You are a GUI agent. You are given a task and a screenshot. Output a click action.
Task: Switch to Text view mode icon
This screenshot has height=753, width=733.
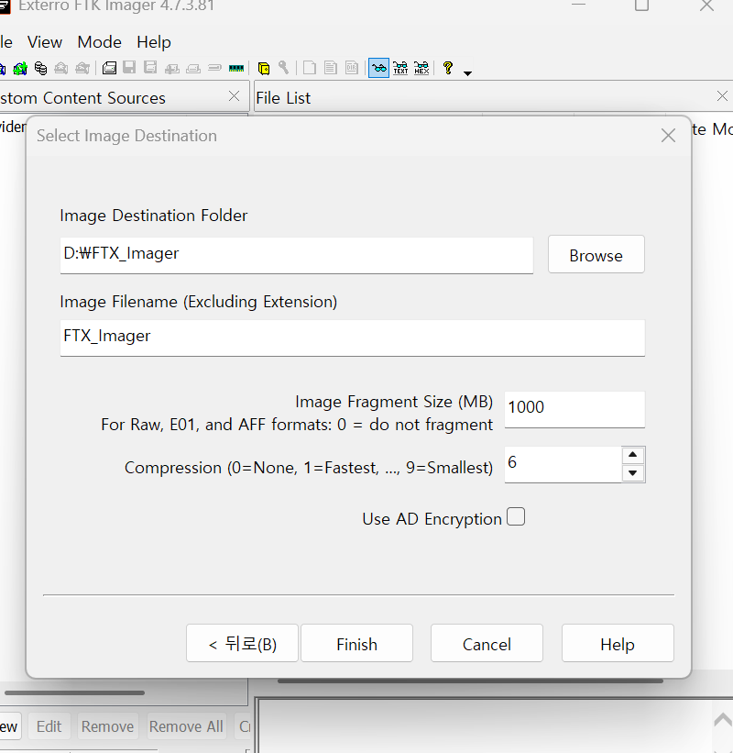coord(400,68)
